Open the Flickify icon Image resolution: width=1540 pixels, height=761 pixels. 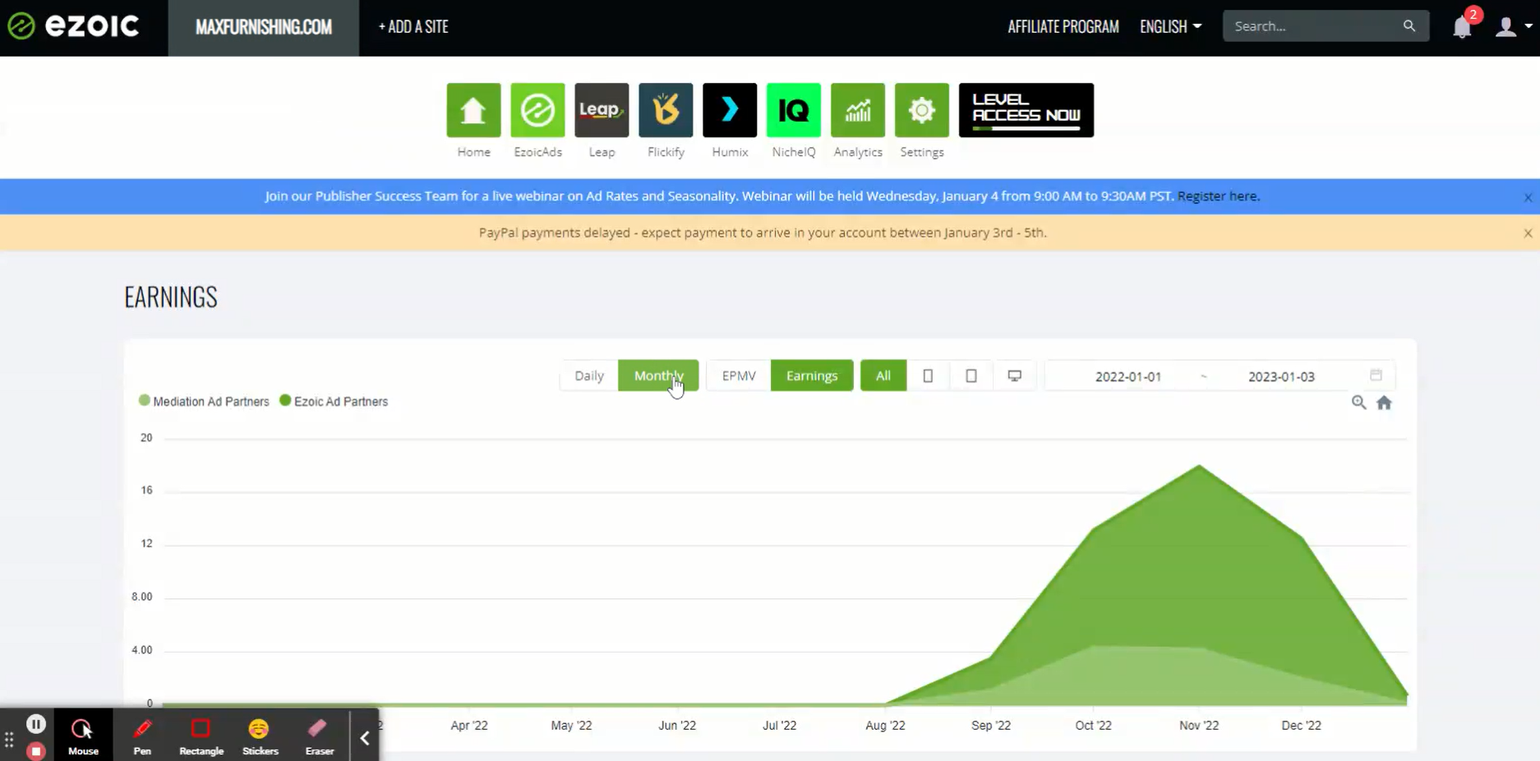[x=666, y=110]
